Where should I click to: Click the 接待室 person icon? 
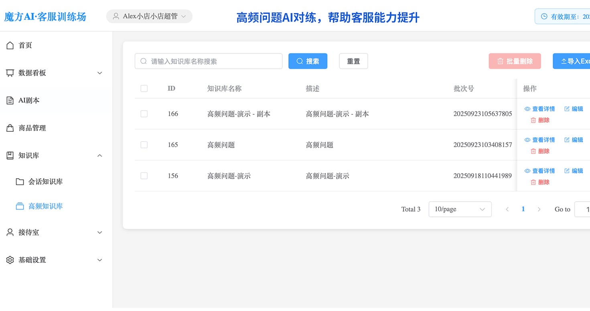tap(10, 232)
